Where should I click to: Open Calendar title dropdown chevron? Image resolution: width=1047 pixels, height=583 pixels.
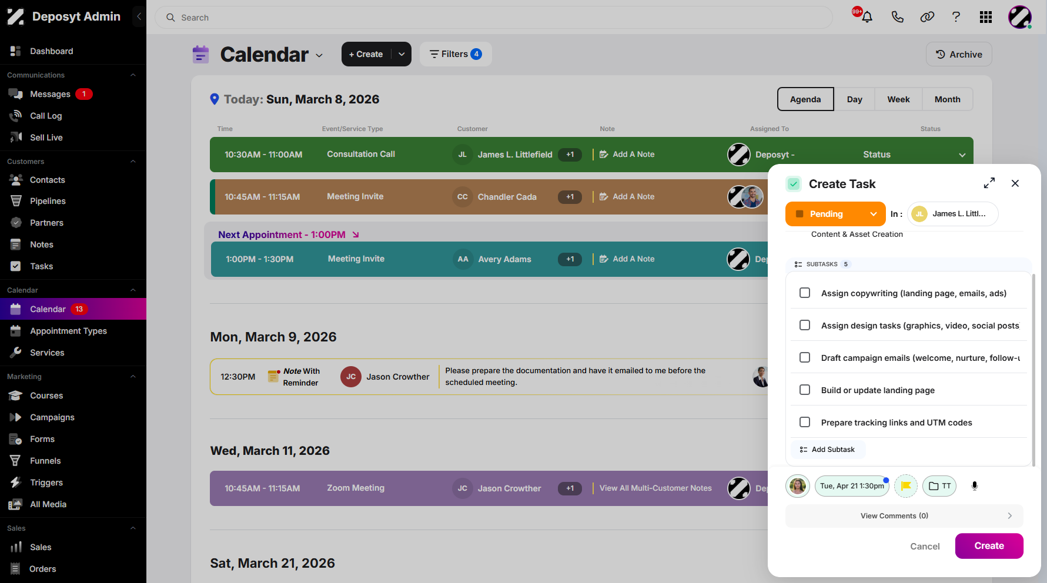(x=319, y=55)
